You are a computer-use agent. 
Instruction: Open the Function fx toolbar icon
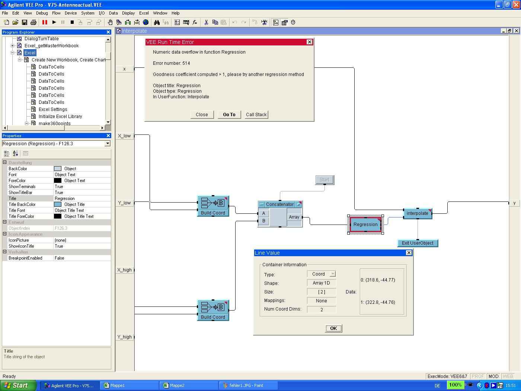[195, 22]
